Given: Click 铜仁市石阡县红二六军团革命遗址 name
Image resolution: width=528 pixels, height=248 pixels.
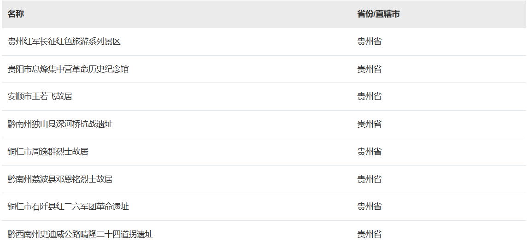Looking at the screenshot, I should [68, 207].
